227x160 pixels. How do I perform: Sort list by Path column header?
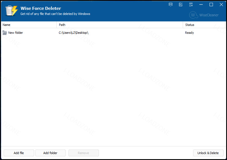120,25
